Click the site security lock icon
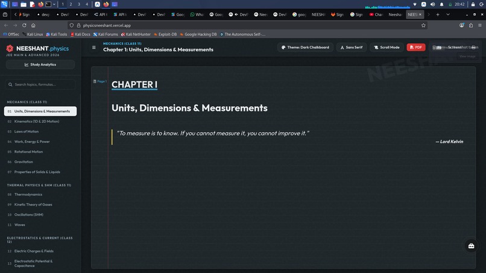The height and width of the screenshot is (273, 486). click(79, 25)
